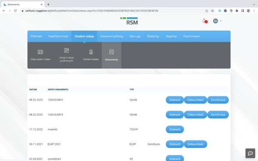The height and width of the screenshot is (161, 258).
Task: Open the Nepřítomnost menu tab
Action: [x=58, y=36]
